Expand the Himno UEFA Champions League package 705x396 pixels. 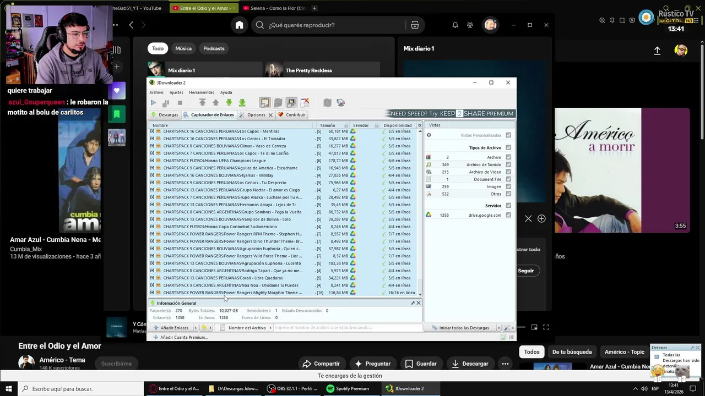[x=152, y=161]
